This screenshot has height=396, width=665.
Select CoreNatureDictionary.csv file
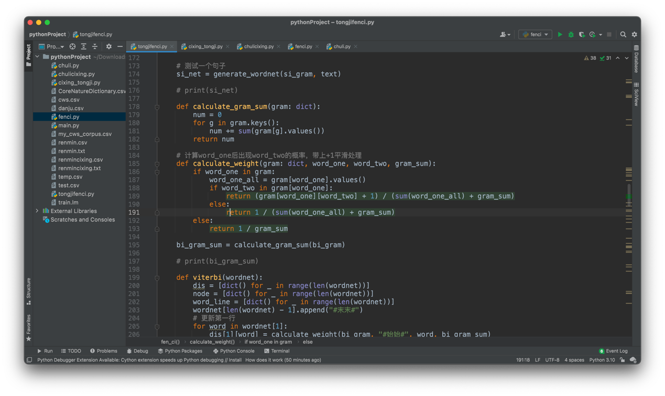coord(92,91)
